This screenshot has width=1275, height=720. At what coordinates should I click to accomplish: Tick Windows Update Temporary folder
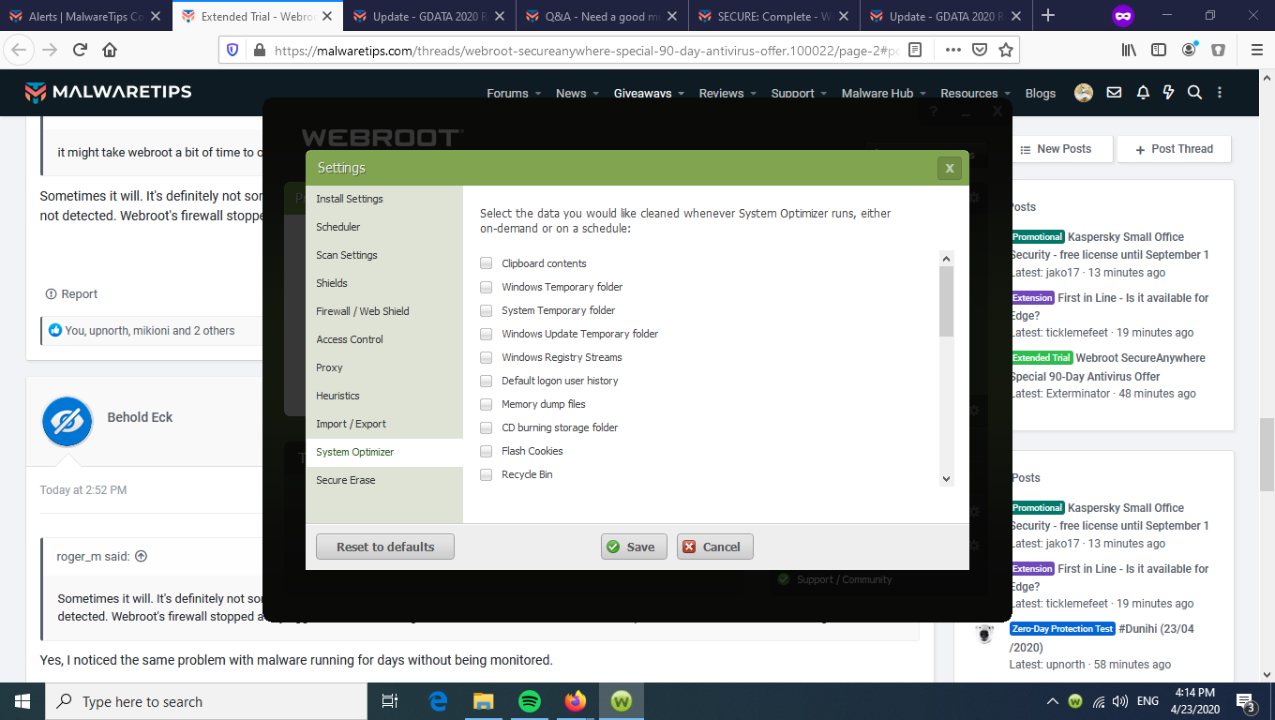tap(487, 334)
